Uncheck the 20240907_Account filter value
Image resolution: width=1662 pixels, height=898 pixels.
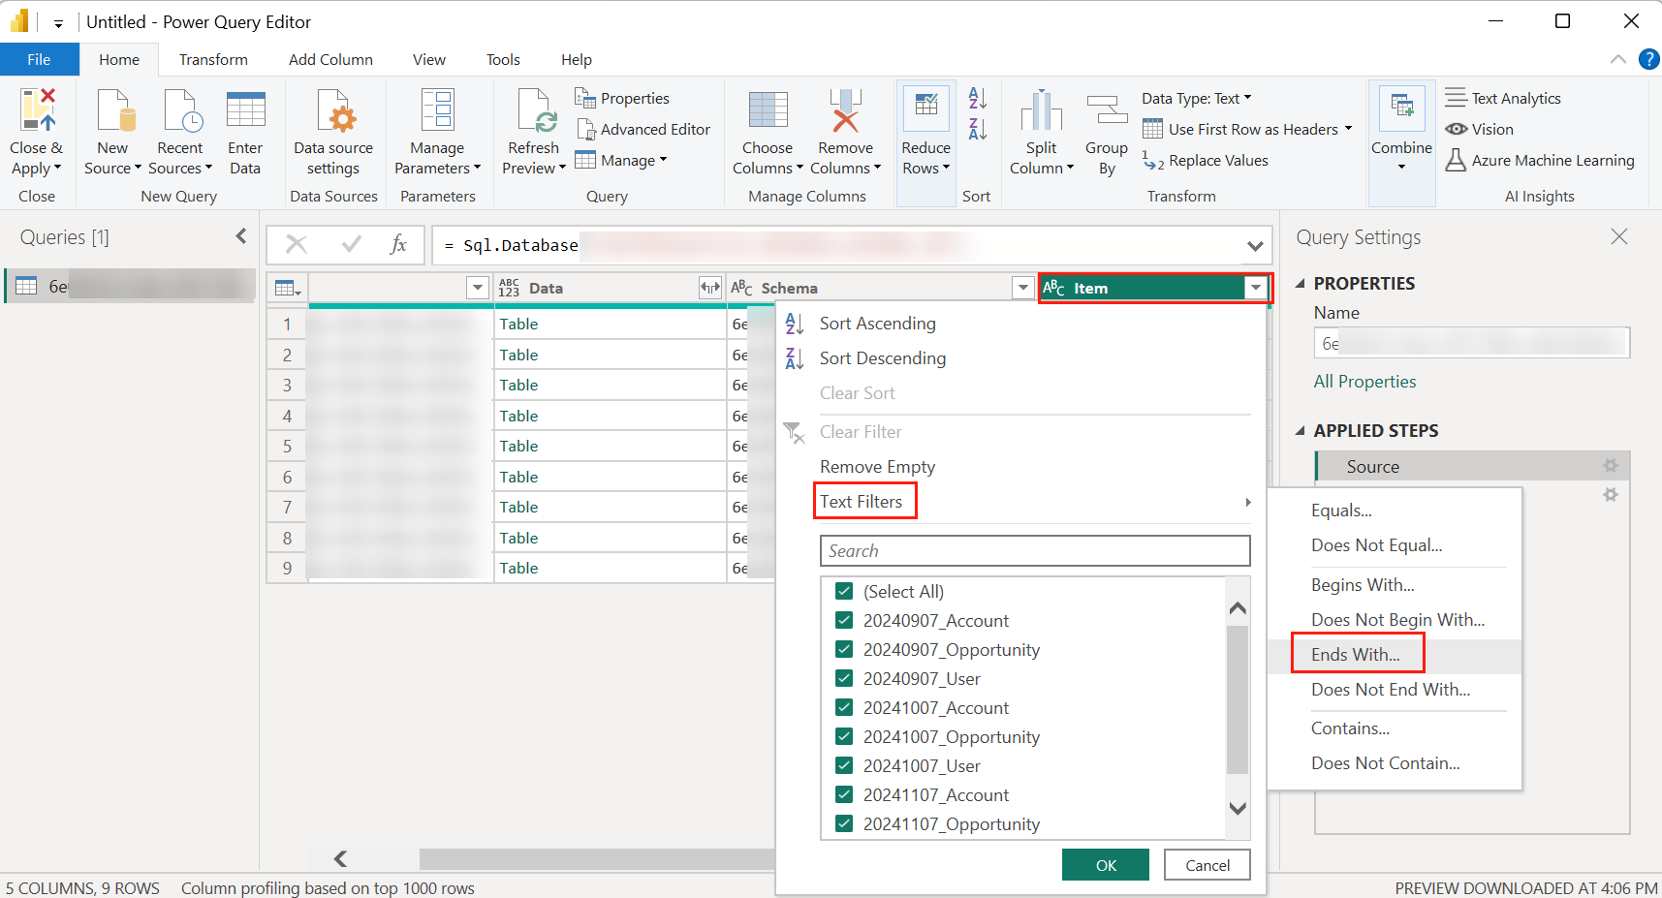[x=844, y=620]
